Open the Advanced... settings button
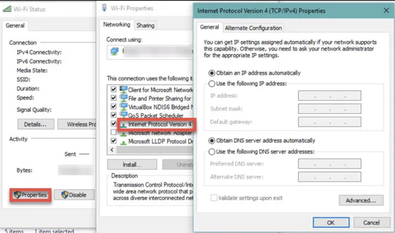This screenshot has height=233, width=395. [361, 200]
